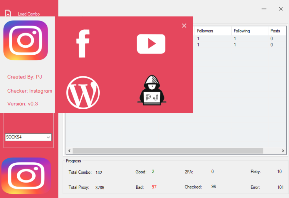289x198 pixels.
Task: Click the 2FA label
Action: point(189,172)
